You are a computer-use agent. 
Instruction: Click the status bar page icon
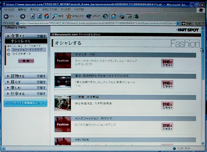tap(4, 148)
